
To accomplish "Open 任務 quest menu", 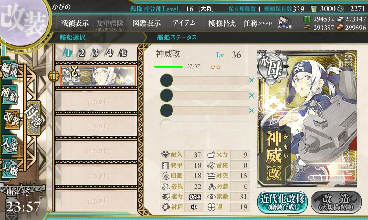I will click(x=258, y=23).
